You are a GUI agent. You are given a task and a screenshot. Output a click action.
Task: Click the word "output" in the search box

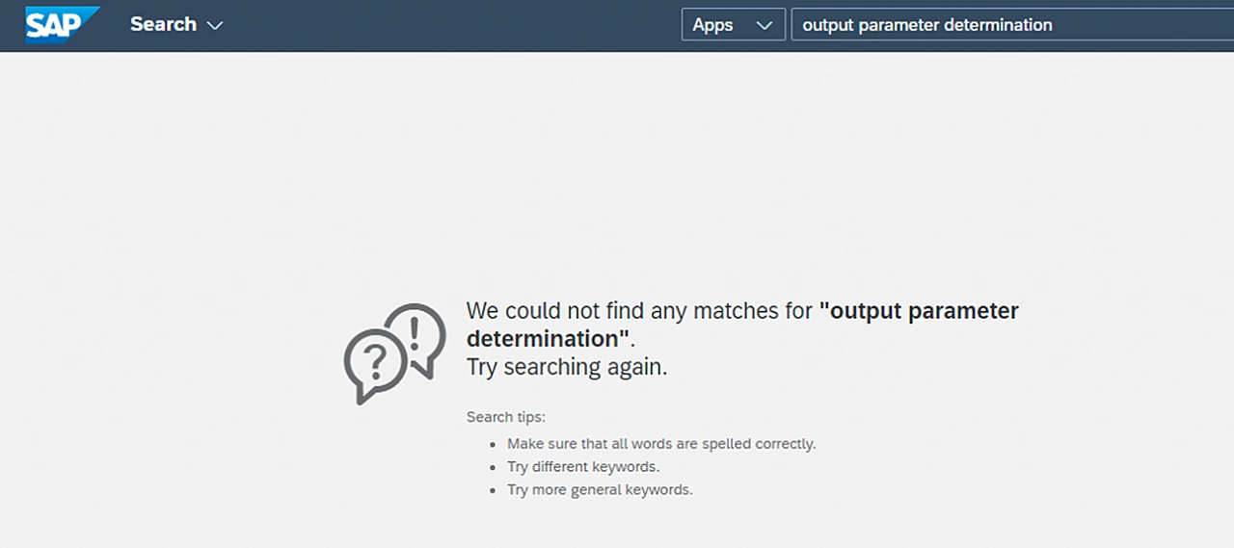pyautogui.click(x=827, y=25)
